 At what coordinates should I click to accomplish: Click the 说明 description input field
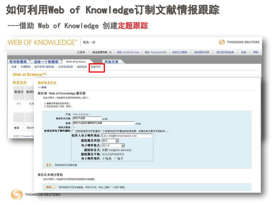104,123
